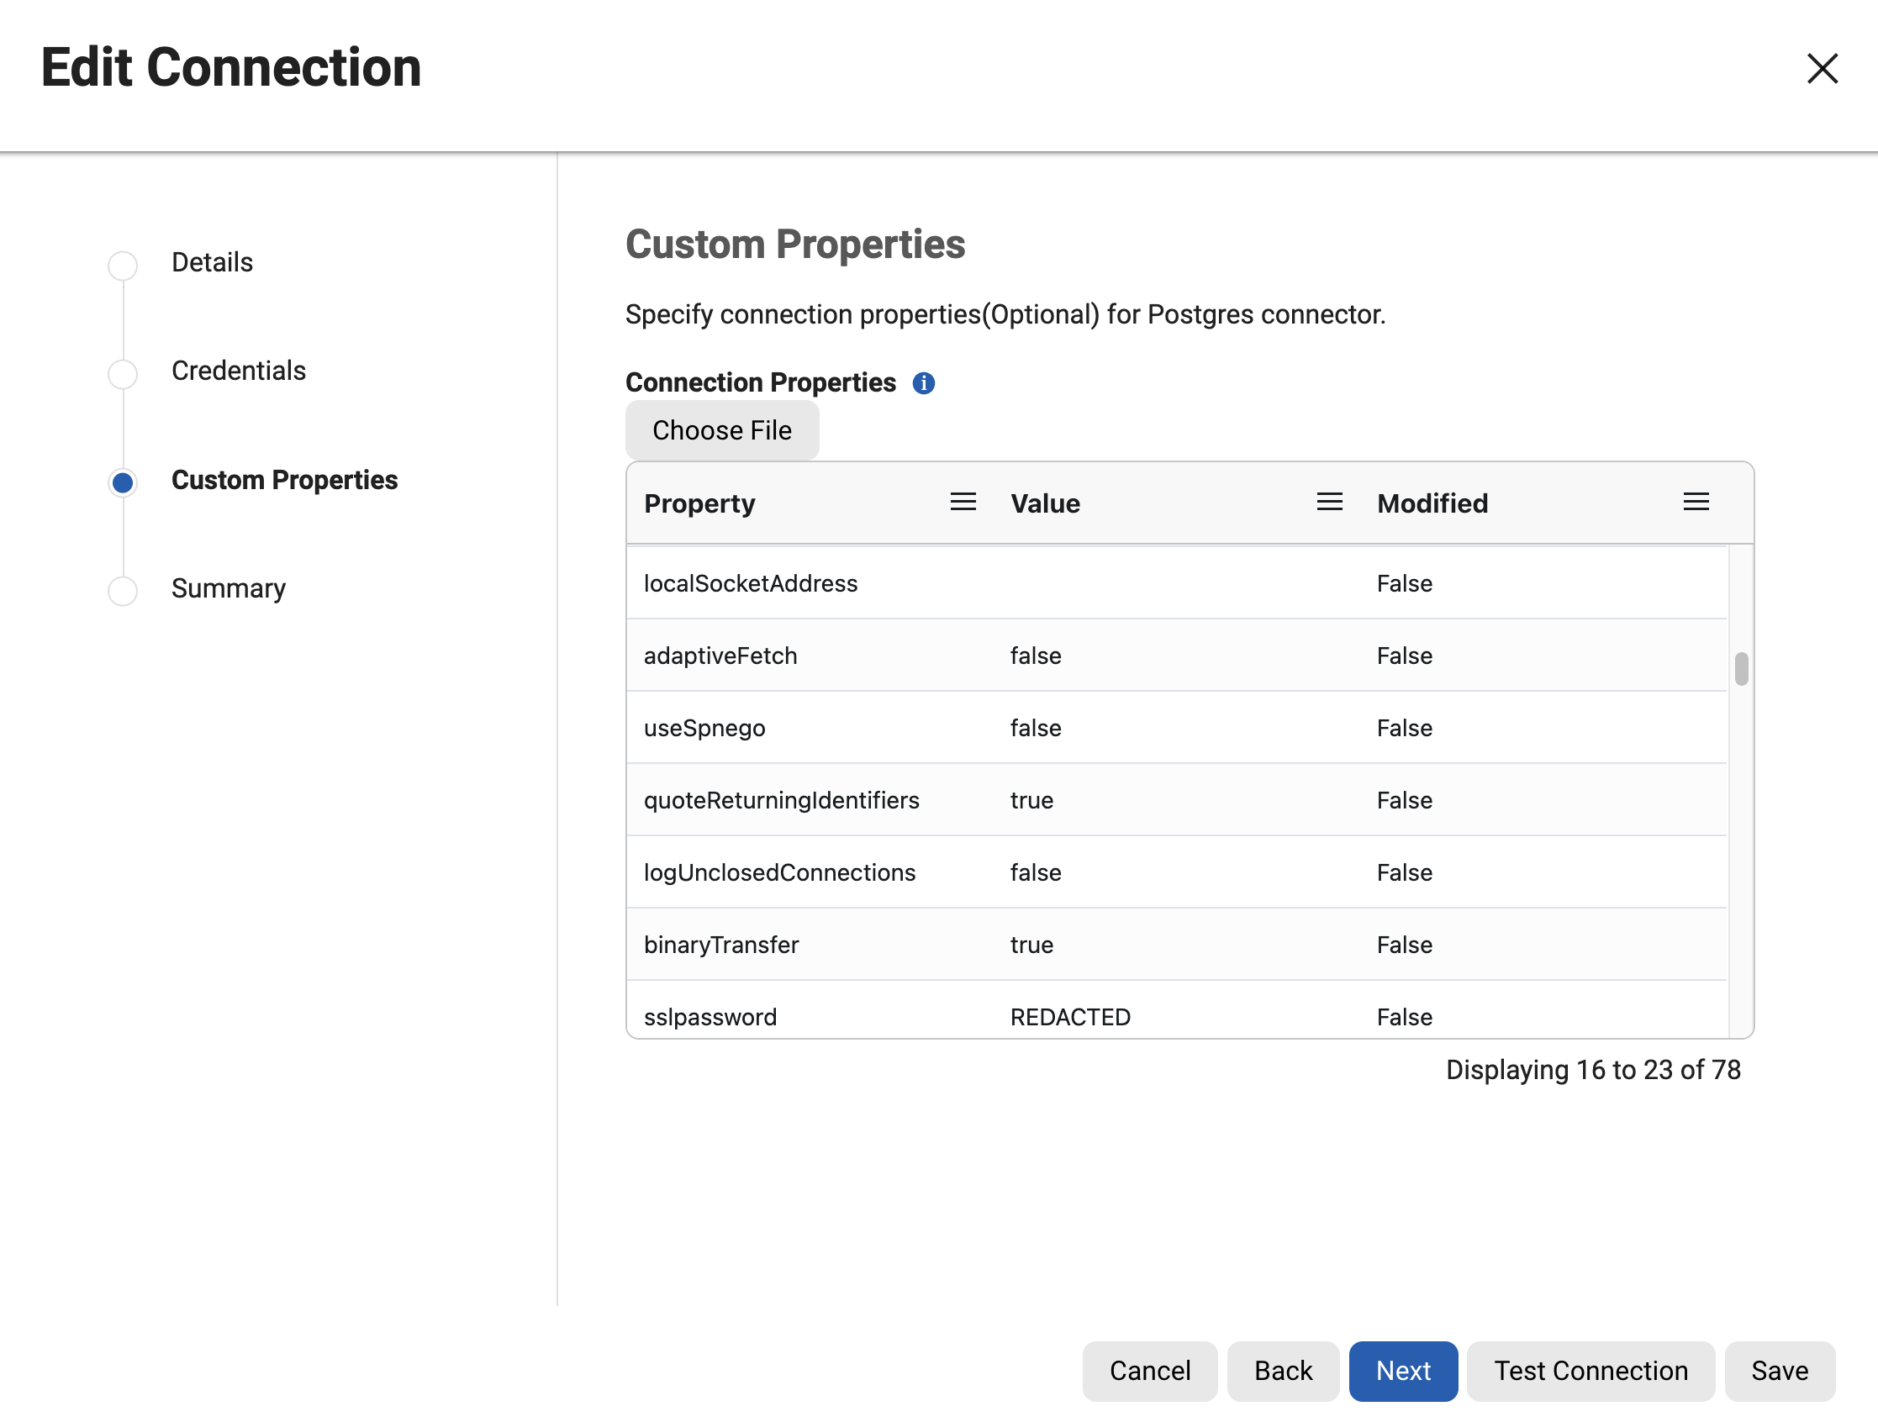Viewport: 1878px width, 1422px height.
Task: Open the Value column menu icon
Action: [1329, 502]
